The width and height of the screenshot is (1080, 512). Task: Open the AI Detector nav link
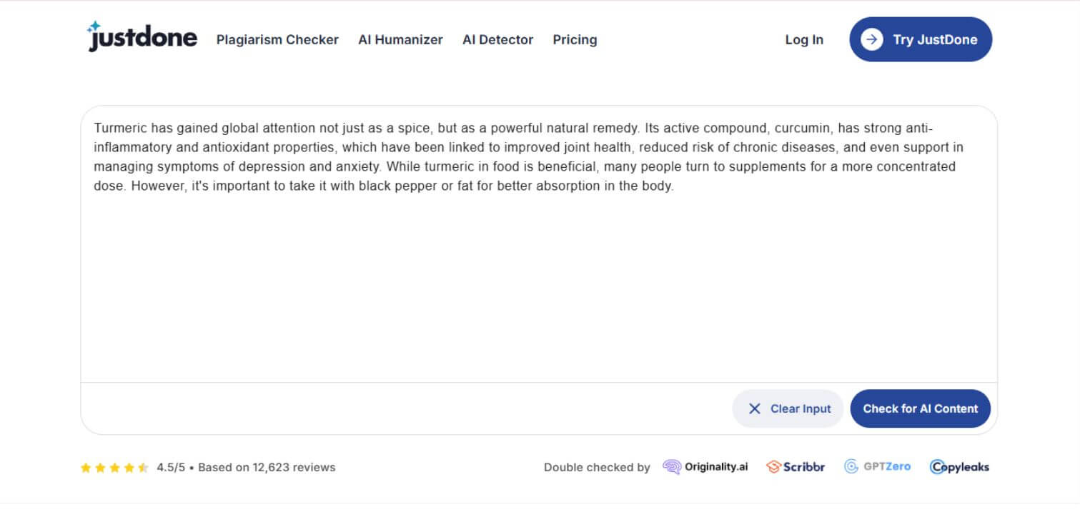point(497,40)
